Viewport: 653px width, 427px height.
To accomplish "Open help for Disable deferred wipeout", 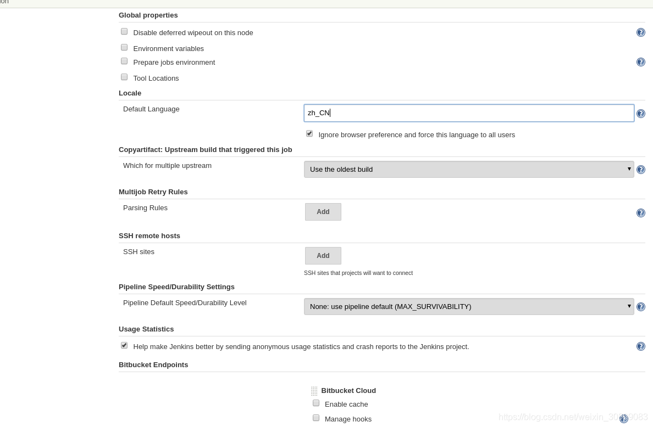I will 640,32.
